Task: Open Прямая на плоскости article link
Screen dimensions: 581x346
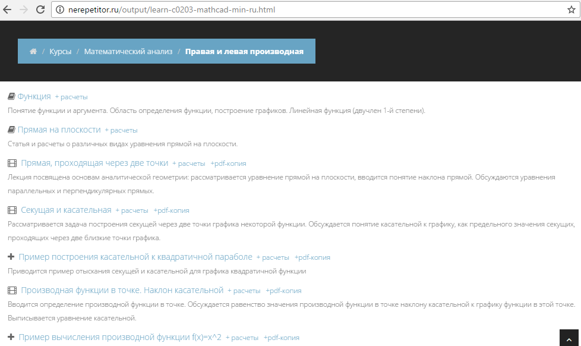Action: coord(59,130)
